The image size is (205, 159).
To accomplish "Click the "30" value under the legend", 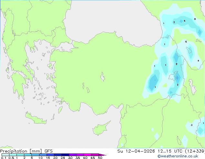I will [x=70, y=158].
